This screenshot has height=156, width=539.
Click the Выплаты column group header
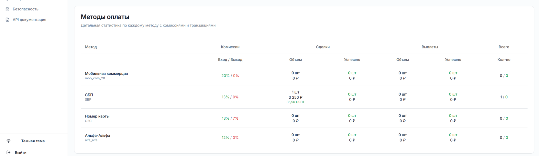click(430, 47)
